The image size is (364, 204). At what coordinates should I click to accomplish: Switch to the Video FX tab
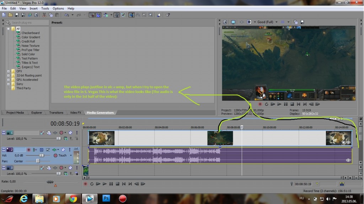[75, 113]
